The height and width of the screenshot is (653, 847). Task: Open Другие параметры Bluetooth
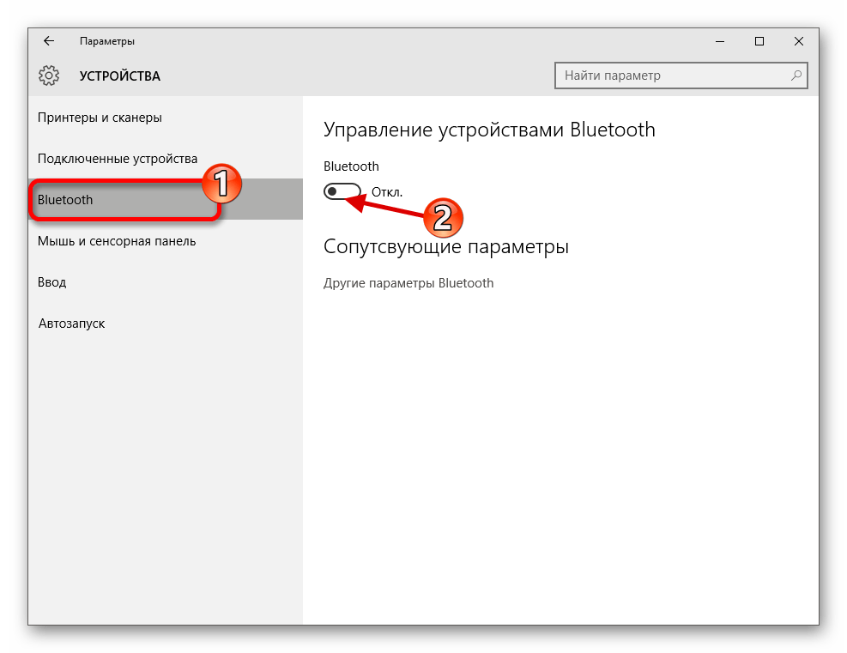(x=408, y=282)
